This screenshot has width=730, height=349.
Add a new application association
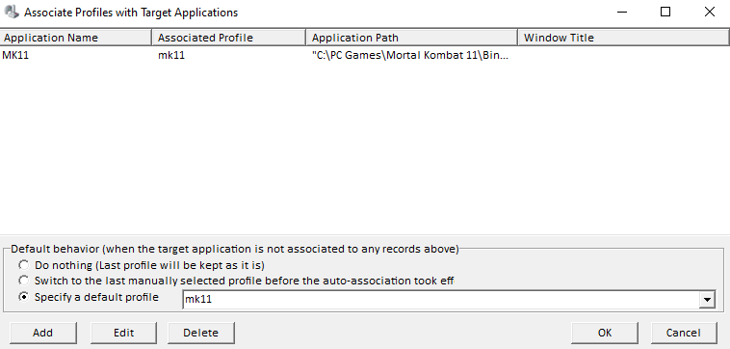pos(42,333)
